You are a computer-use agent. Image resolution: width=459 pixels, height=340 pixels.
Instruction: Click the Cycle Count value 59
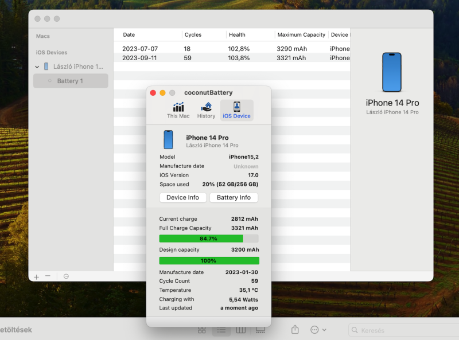255,281
